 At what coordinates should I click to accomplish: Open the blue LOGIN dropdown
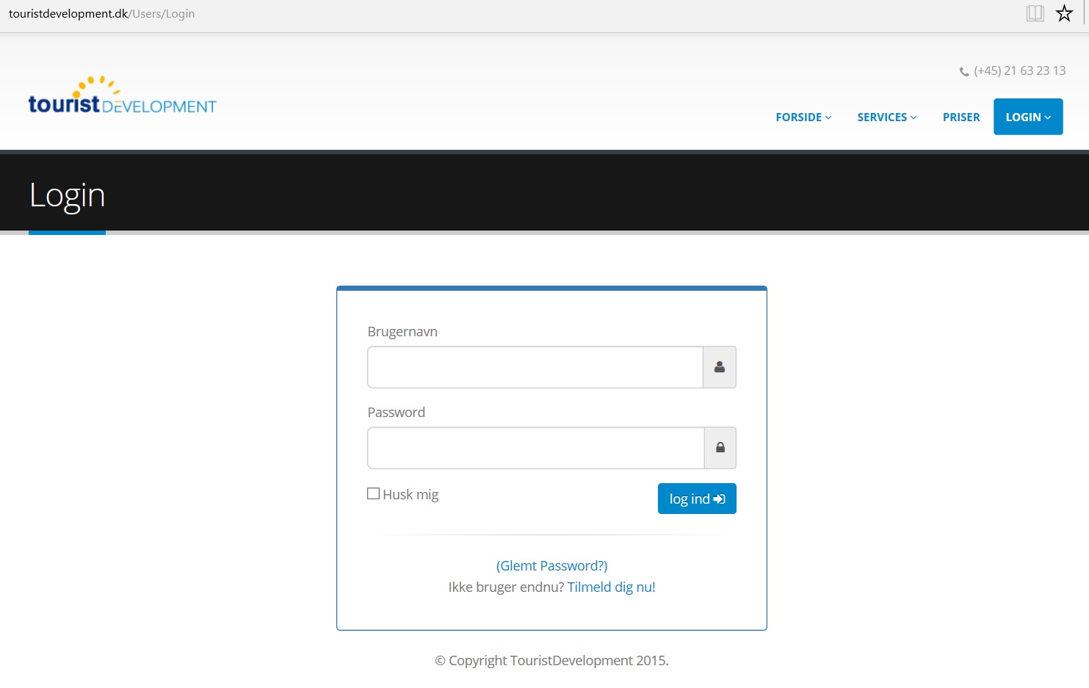click(1027, 117)
